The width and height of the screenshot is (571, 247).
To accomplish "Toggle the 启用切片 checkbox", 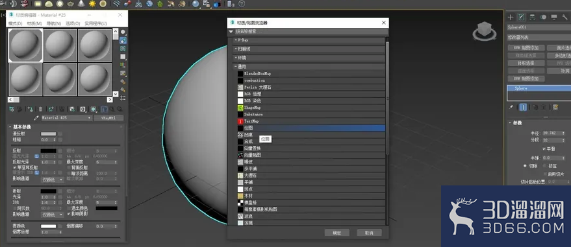I will tap(545, 174).
